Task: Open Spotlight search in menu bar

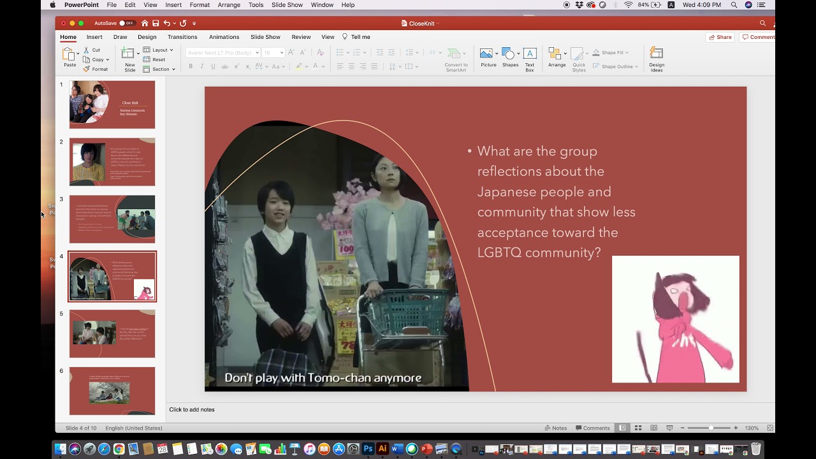Action: (x=734, y=4)
